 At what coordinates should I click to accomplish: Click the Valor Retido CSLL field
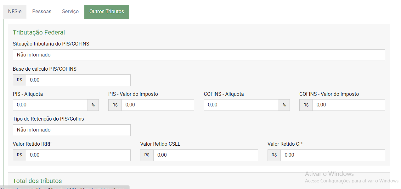coord(206,155)
